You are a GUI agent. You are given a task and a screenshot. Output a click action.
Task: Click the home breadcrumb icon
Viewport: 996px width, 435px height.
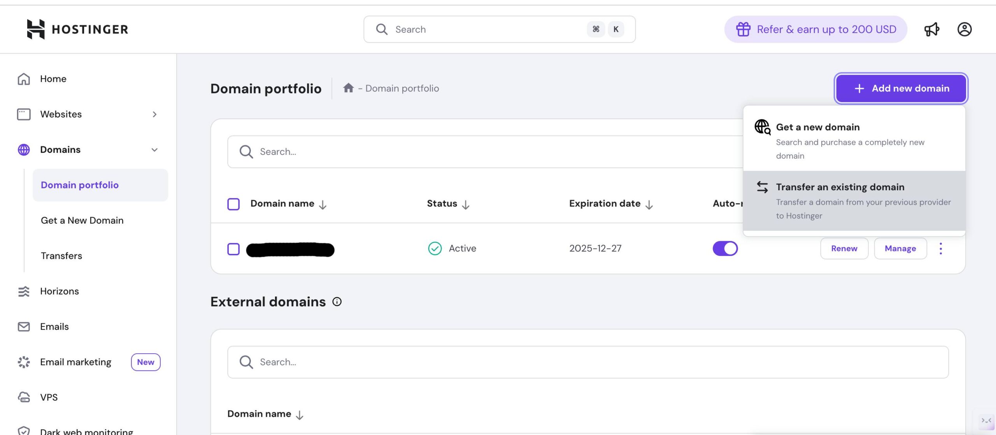pos(348,88)
